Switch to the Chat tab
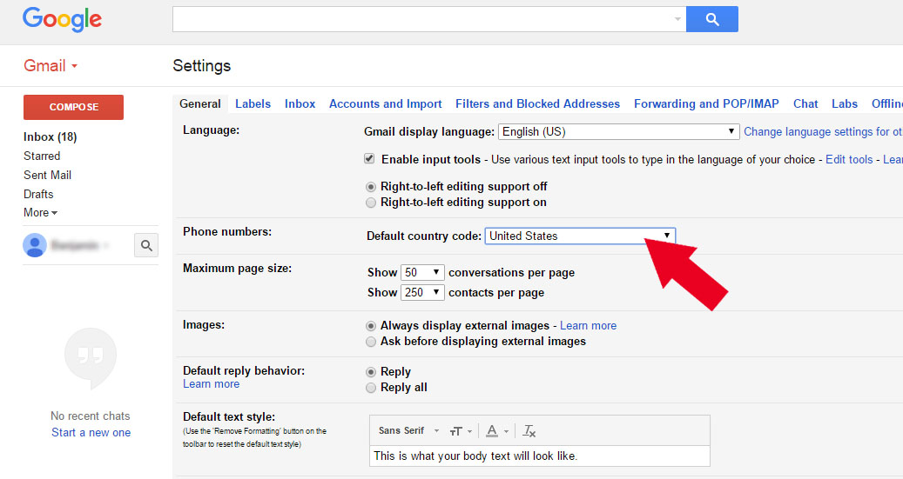Screen dimensions: 903x479 point(805,103)
